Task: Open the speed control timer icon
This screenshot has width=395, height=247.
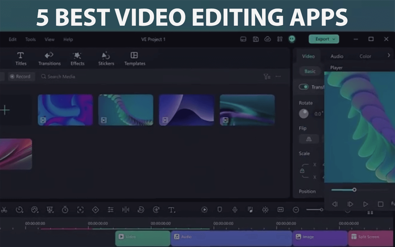Action: [65, 210]
